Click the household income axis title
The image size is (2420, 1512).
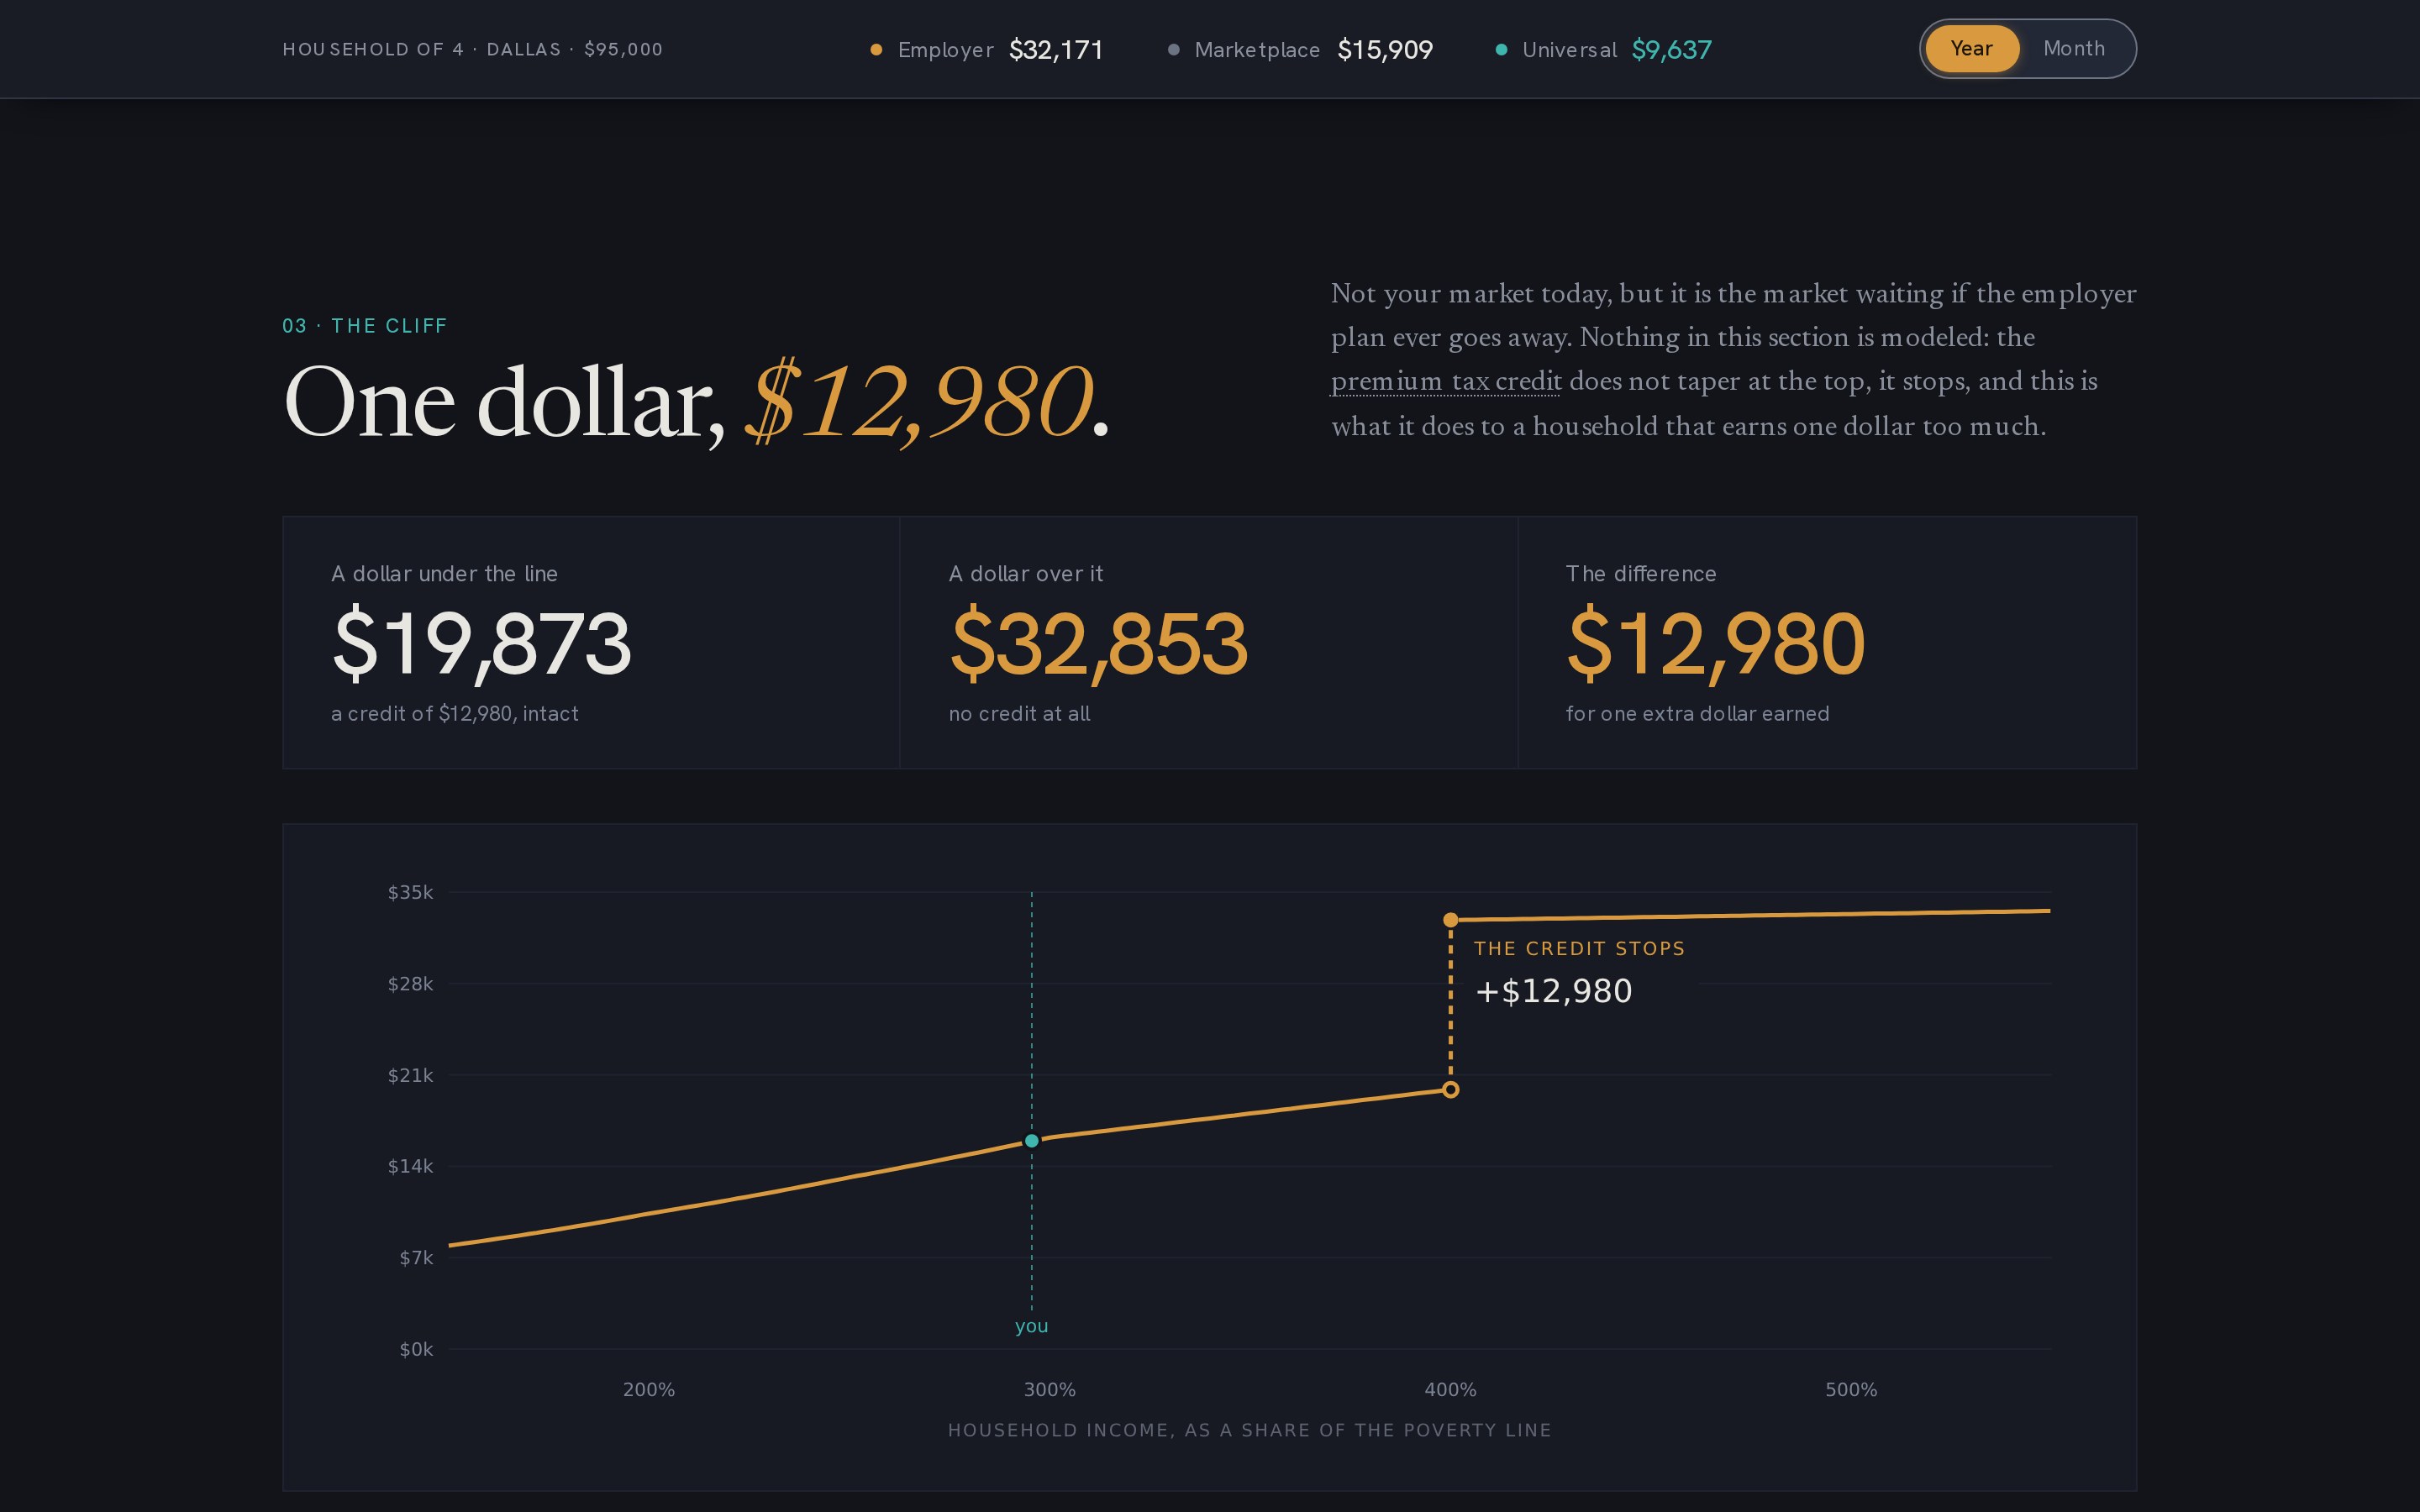click(1249, 1431)
